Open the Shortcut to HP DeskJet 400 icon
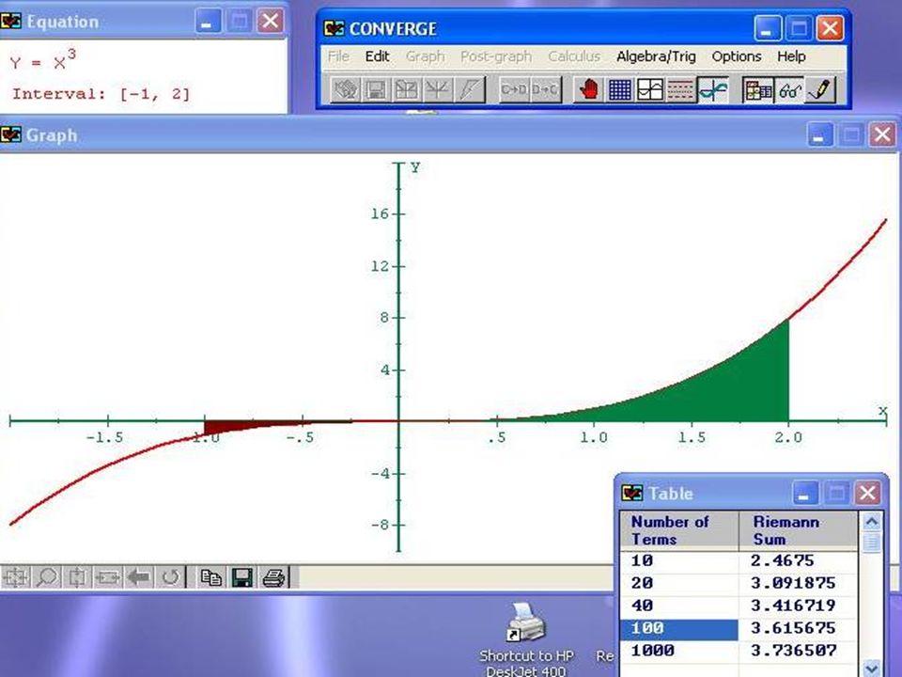The height and width of the screenshot is (677, 902). [526, 640]
